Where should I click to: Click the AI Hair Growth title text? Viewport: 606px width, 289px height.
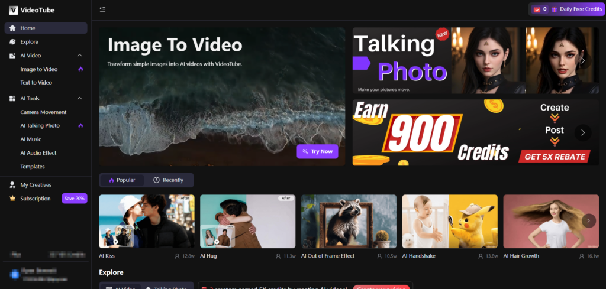pos(521,256)
